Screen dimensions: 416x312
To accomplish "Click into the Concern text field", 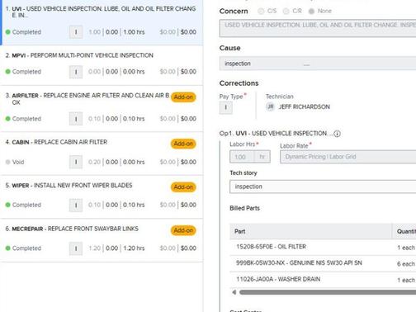I will click(318, 28).
